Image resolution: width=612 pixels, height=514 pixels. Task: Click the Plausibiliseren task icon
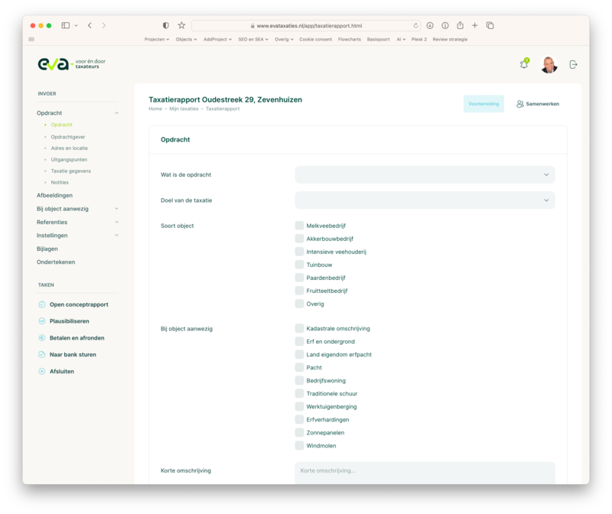pyautogui.click(x=42, y=320)
